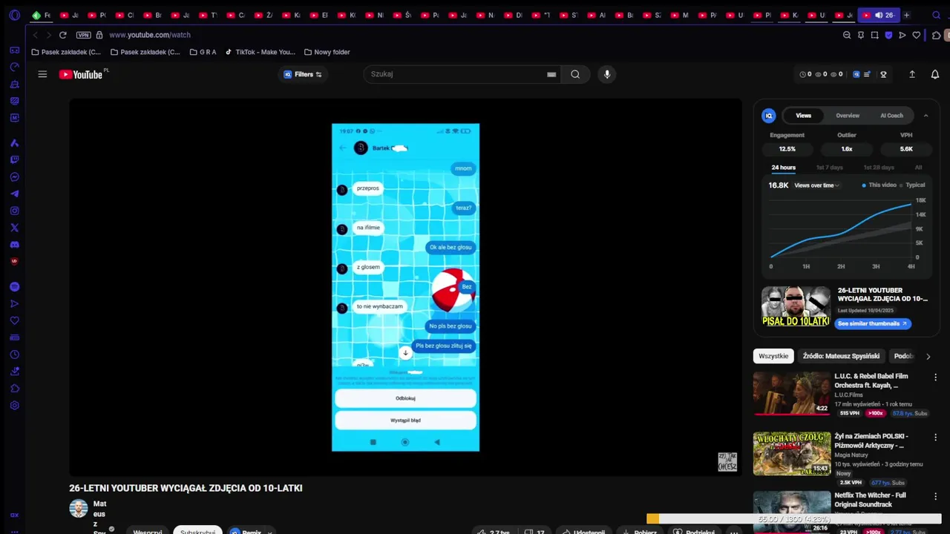Open Messenger in Opera sidebar
Screen dimensions: 950x534
(14, 177)
